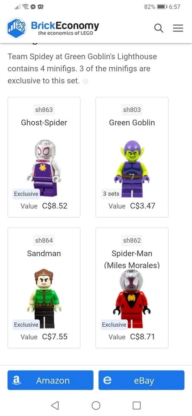
Task: Tap the small info icon after 'this set.'
Action: click(x=85, y=81)
